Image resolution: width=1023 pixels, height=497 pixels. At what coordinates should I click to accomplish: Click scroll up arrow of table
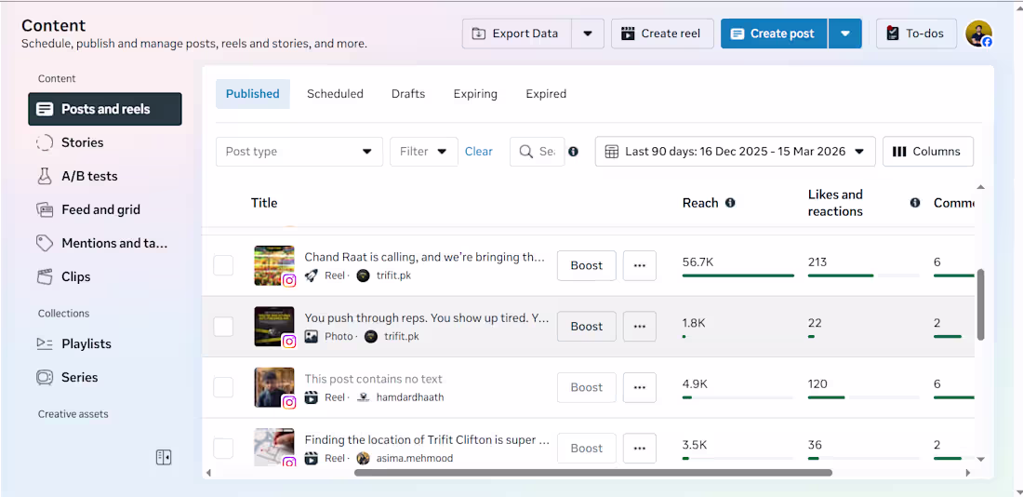(x=980, y=187)
